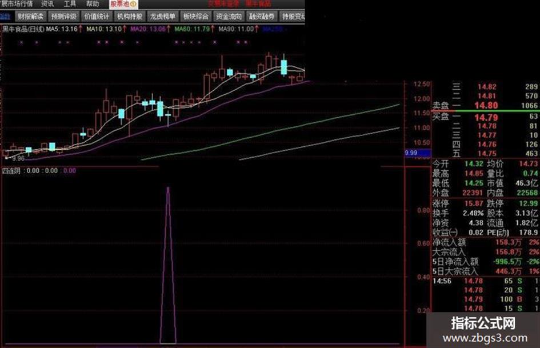Click the PE(动) value 178.9
540x348 pixels.
tap(529, 233)
